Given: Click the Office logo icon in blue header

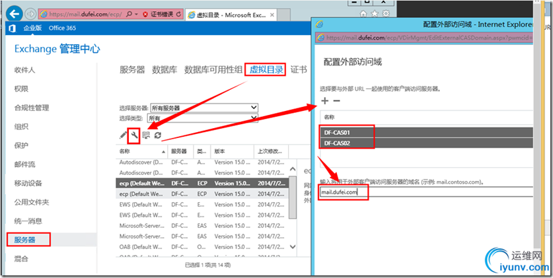Looking at the screenshot, I should 13,28.
